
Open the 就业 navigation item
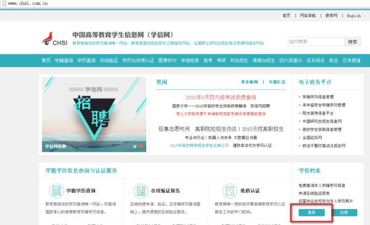[x=334, y=60]
